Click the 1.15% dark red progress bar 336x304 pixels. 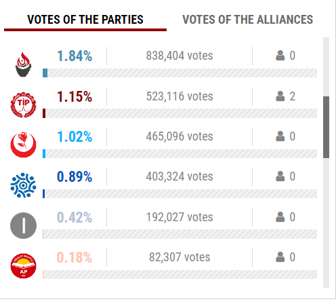pyautogui.click(x=180, y=113)
